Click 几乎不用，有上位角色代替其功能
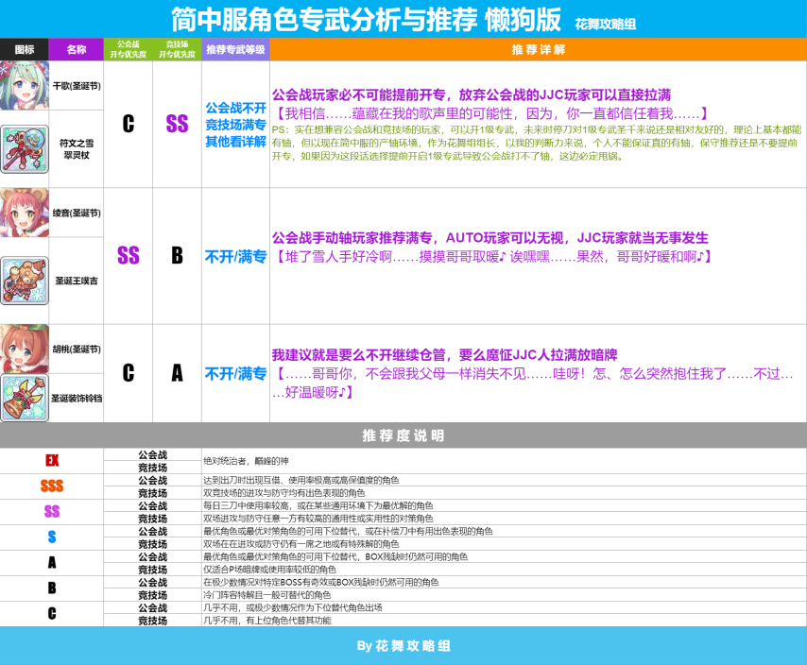The width and height of the screenshot is (807, 665). pos(267,621)
